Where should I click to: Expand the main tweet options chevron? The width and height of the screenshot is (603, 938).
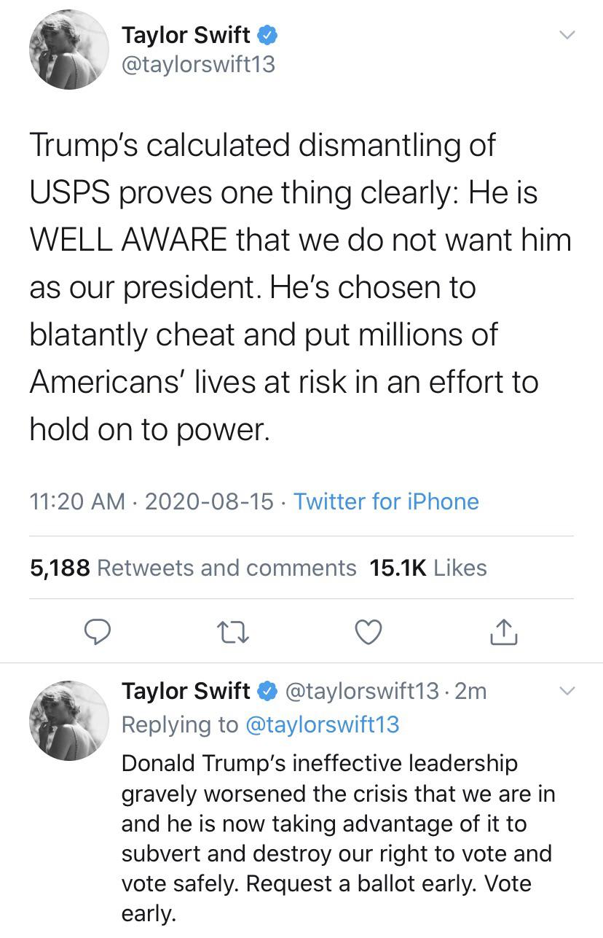567,35
